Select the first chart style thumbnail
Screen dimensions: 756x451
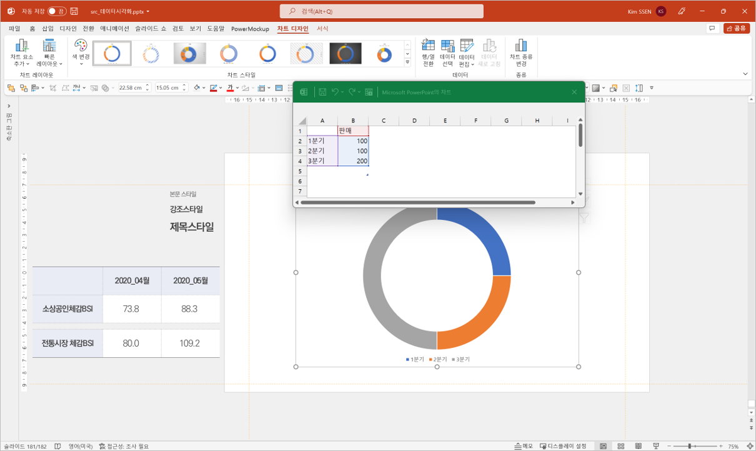click(x=112, y=54)
